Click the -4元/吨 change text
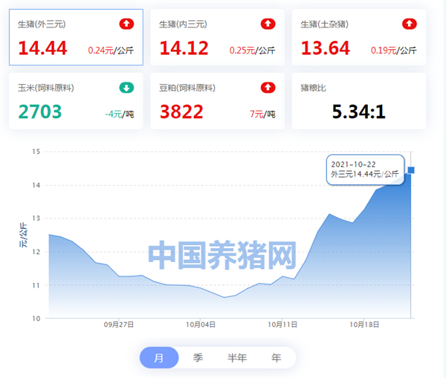This screenshot has width=446, height=378. coord(120,114)
